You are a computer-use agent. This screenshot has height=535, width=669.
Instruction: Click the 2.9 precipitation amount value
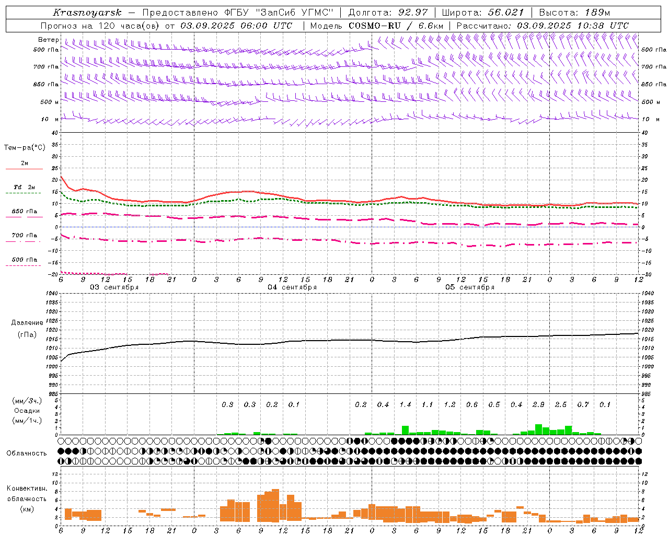click(538, 404)
